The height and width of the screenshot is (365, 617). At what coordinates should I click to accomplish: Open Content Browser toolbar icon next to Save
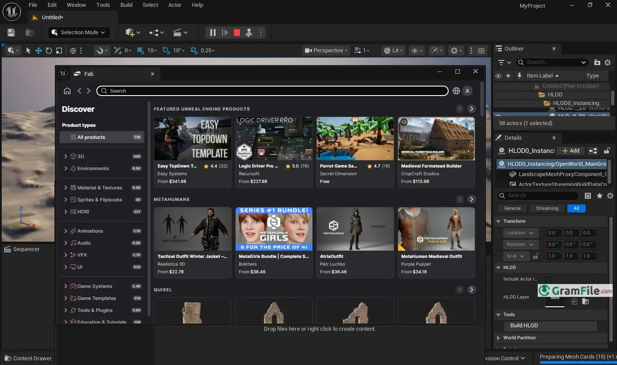(30, 33)
